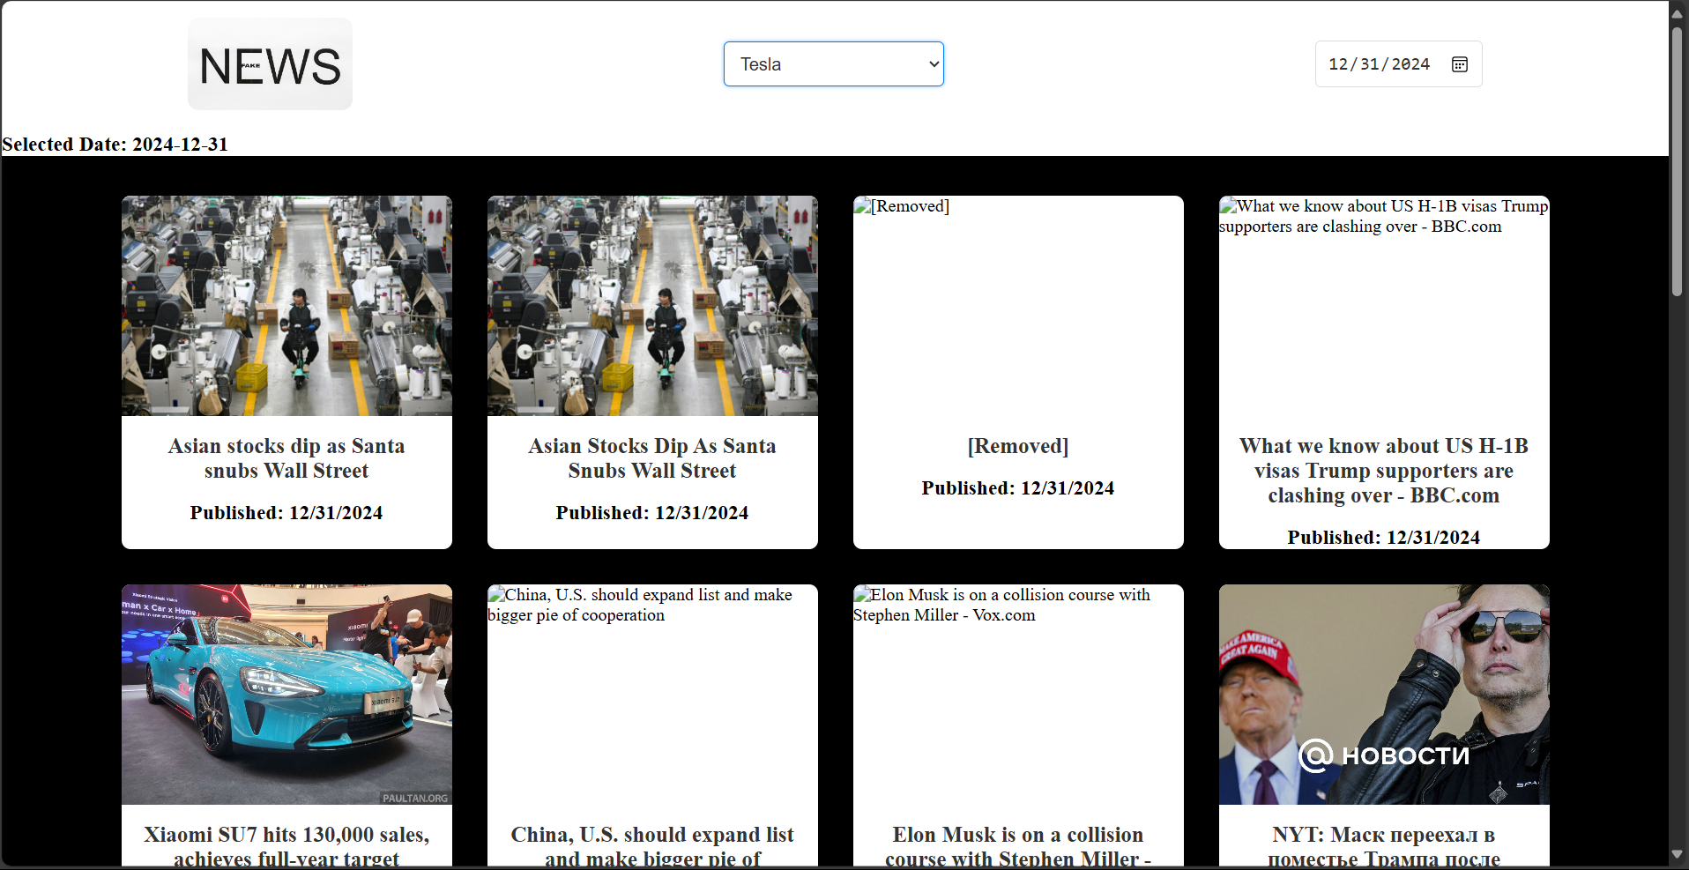Image resolution: width=1689 pixels, height=870 pixels.
Task: Click the Published date under [Removed]
Action: click(1018, 488)
